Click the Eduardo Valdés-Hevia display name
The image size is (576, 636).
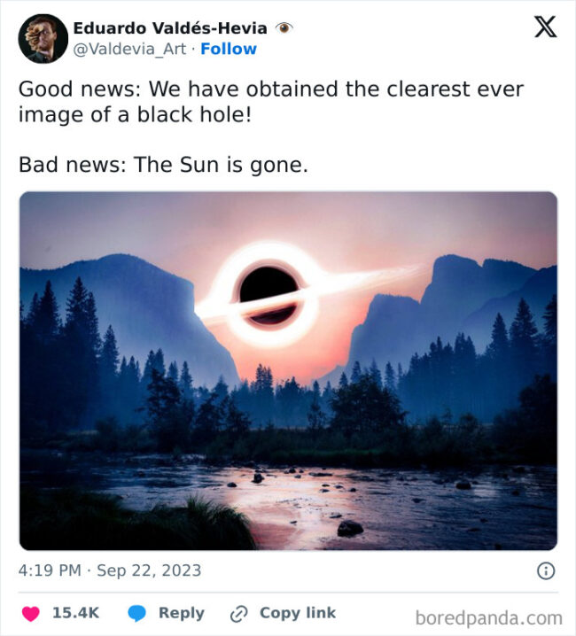point(170,28)
